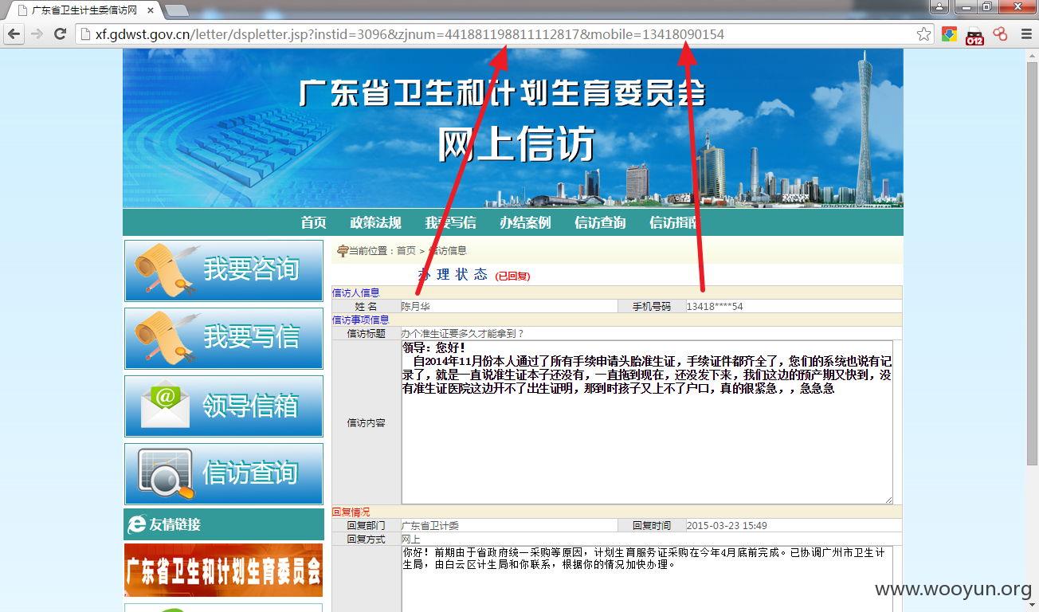This screenshot has width=1039, height=612.
Task: Click the name value 陈月华
Action: [x=415, y=307]
